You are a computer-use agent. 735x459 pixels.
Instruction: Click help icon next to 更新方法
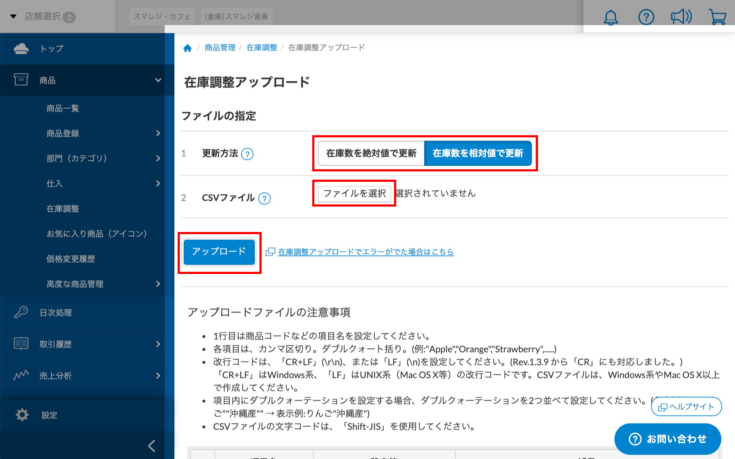[x=247, y=154]
